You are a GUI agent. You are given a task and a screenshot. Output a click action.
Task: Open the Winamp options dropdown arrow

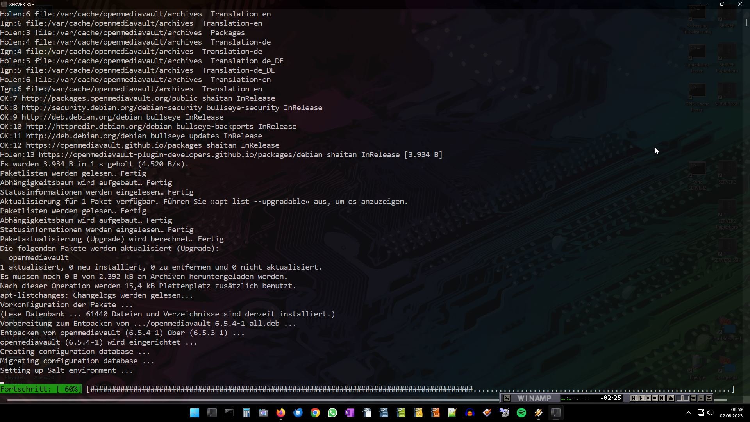[693, 398]
